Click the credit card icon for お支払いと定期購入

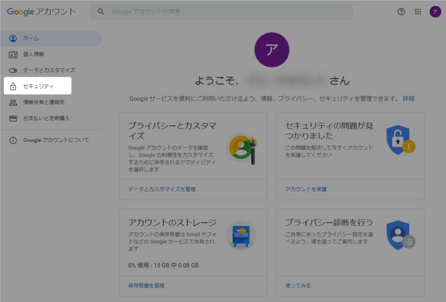(13, 118)
